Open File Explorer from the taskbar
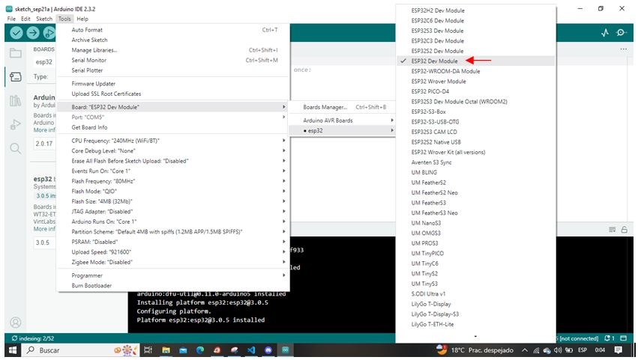 pos(166,350)
